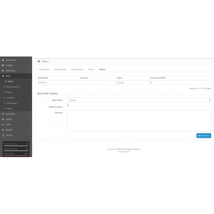
Task: Open the Dashboard icon in sidebar
Action: click(3, 60)
